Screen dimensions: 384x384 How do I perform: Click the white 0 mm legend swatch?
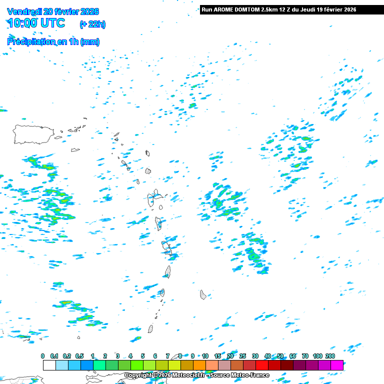coord(49,365)
